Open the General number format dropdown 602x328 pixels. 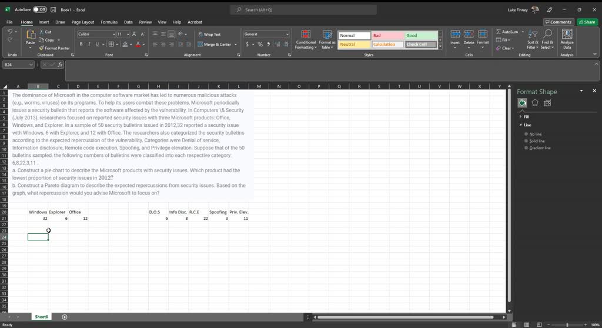[x=287, y=34]
